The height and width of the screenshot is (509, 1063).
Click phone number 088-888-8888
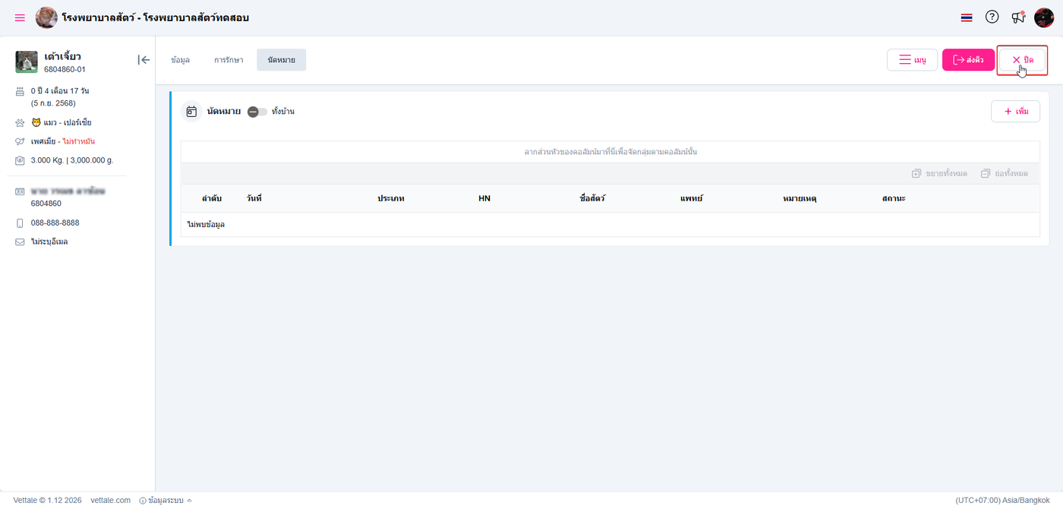[x=55, y=223]
